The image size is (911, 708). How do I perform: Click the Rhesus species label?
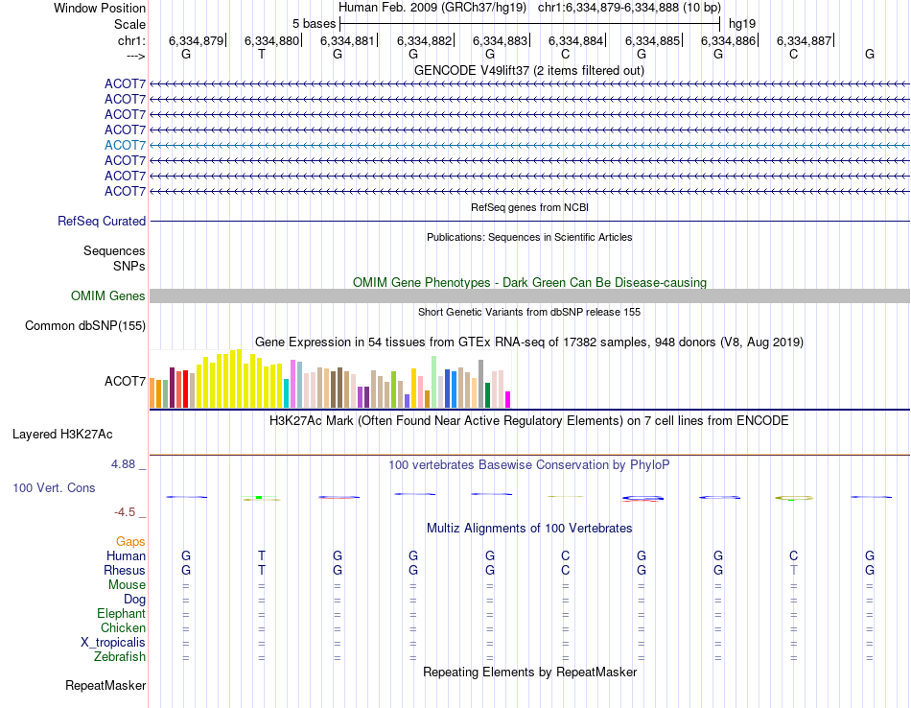(x=125, y=571)
